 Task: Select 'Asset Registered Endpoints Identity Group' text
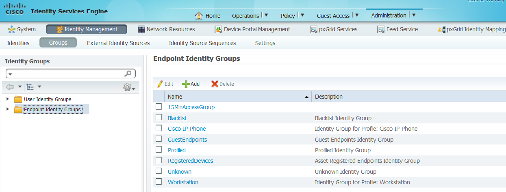click(x=367, y=161)
